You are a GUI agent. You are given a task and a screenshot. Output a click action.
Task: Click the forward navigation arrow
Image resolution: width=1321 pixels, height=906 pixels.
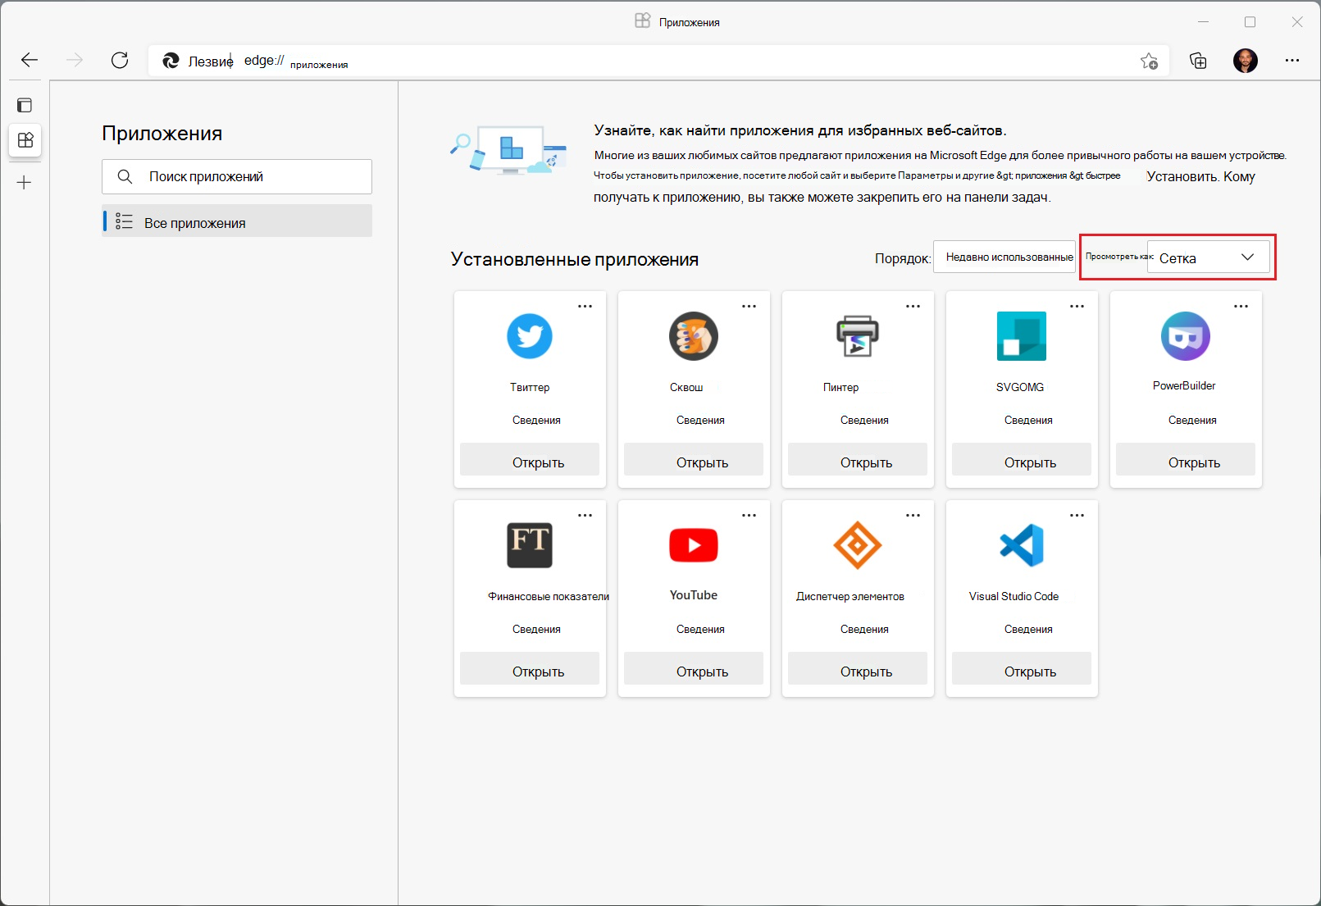[x=75, y=60]
